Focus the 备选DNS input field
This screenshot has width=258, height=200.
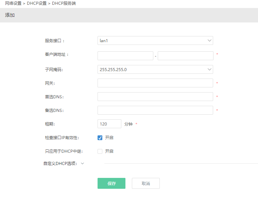[x=155, y=110]
